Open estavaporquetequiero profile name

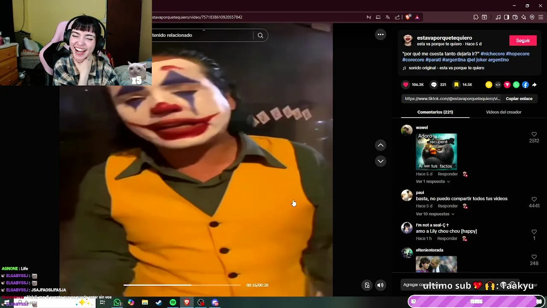444,38
